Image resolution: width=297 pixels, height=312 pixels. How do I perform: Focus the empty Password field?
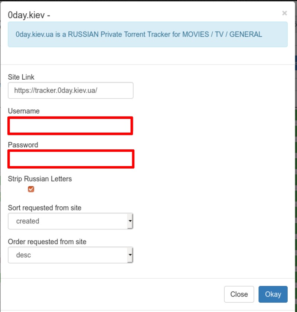pyautogui.click(x=71, y=159)
